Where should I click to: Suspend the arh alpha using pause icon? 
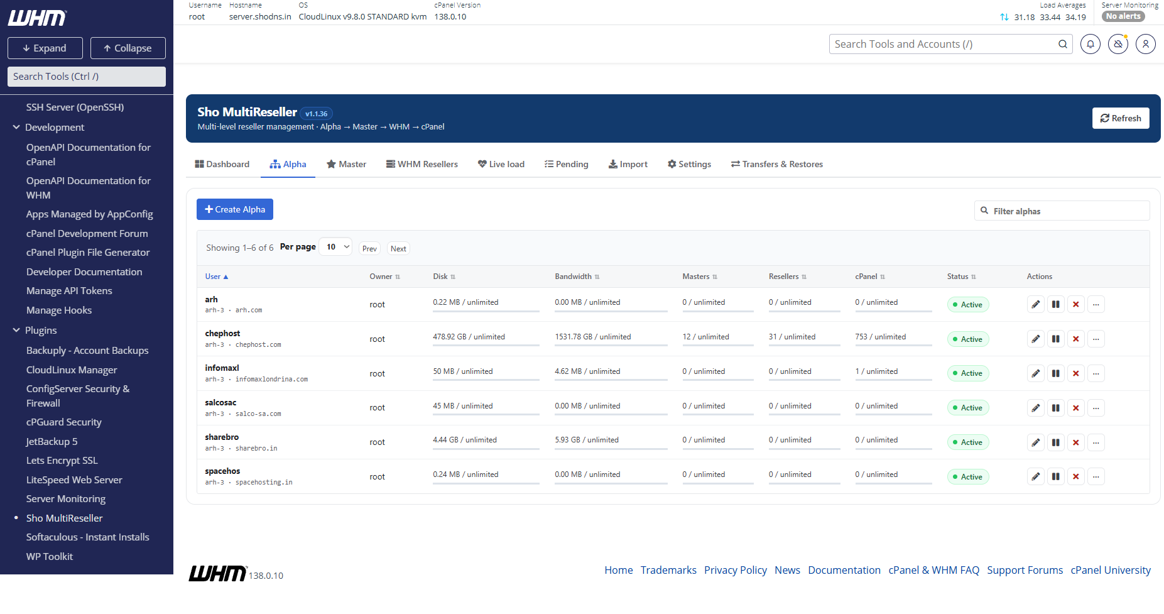pos(1056,305)
